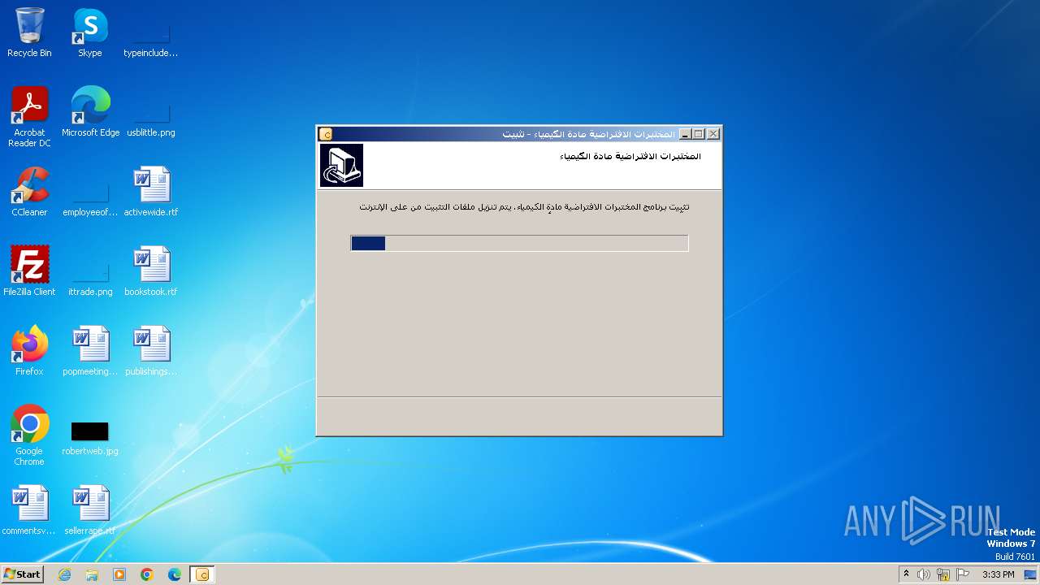Open the volume speaker tray icon
Screen dimensions: 1040x585
pos(924,574)
